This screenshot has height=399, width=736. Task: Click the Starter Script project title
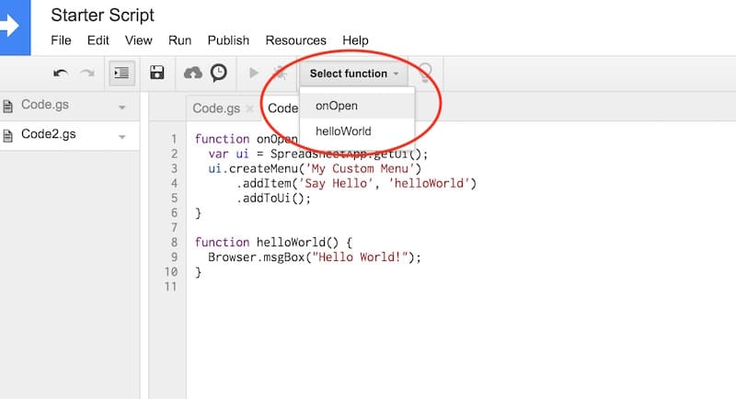click(102, 16)
